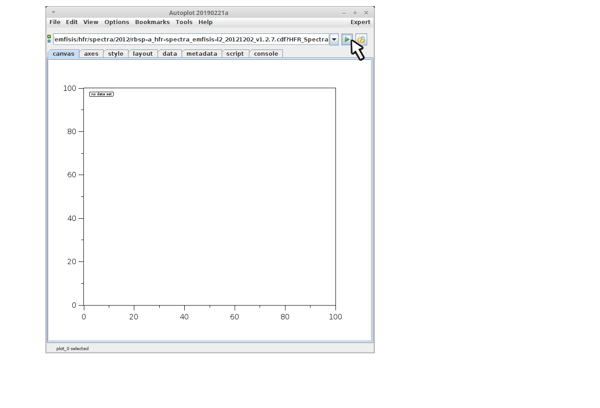Open the File menu

pyautogui.click(x=55, y=22)
